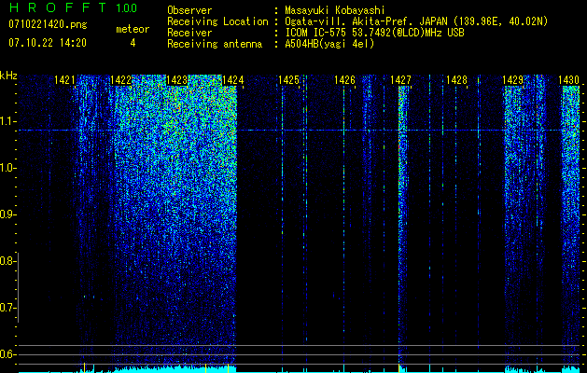Click the 1424 time marker
The height and width of the screenshot is (373, 587).
233,79
